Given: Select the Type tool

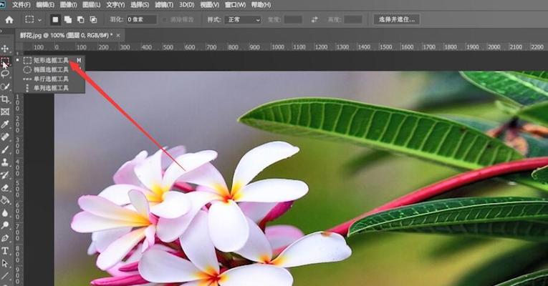Looking at the screenshot, I should click(x=5, y=251).
